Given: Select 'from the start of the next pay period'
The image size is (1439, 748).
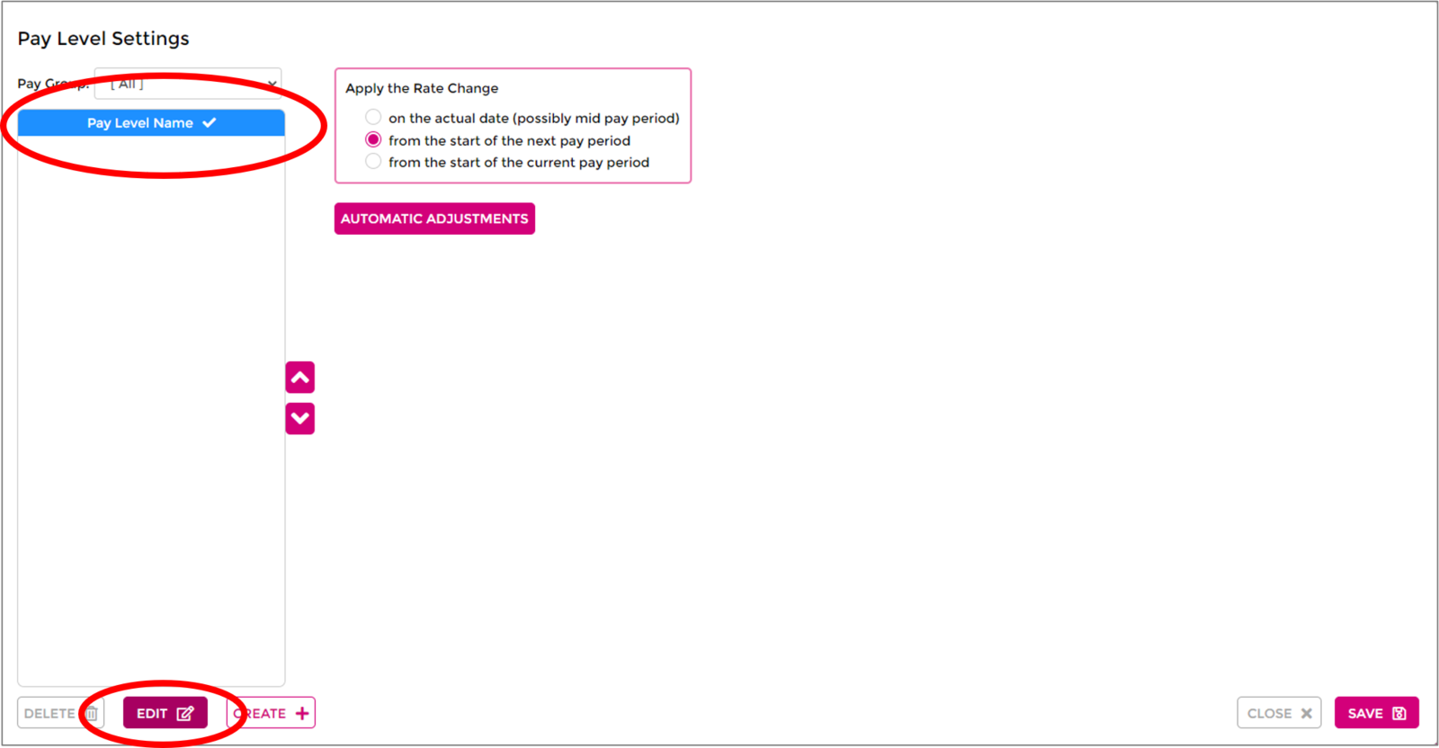Looking at the screenshot, I should pyautogui.click(x=373, y=140).
